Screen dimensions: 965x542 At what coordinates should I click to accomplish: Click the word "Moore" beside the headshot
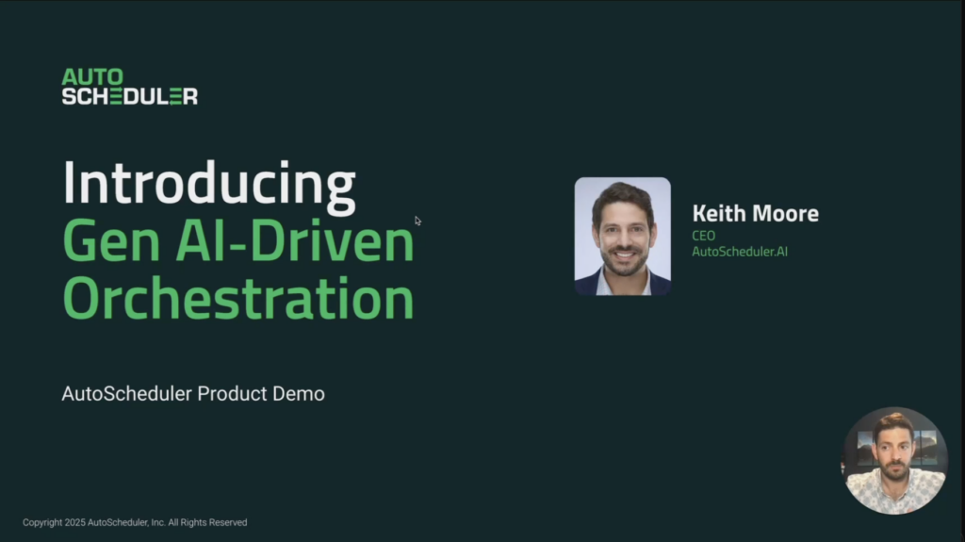click(x=786, y=214)
